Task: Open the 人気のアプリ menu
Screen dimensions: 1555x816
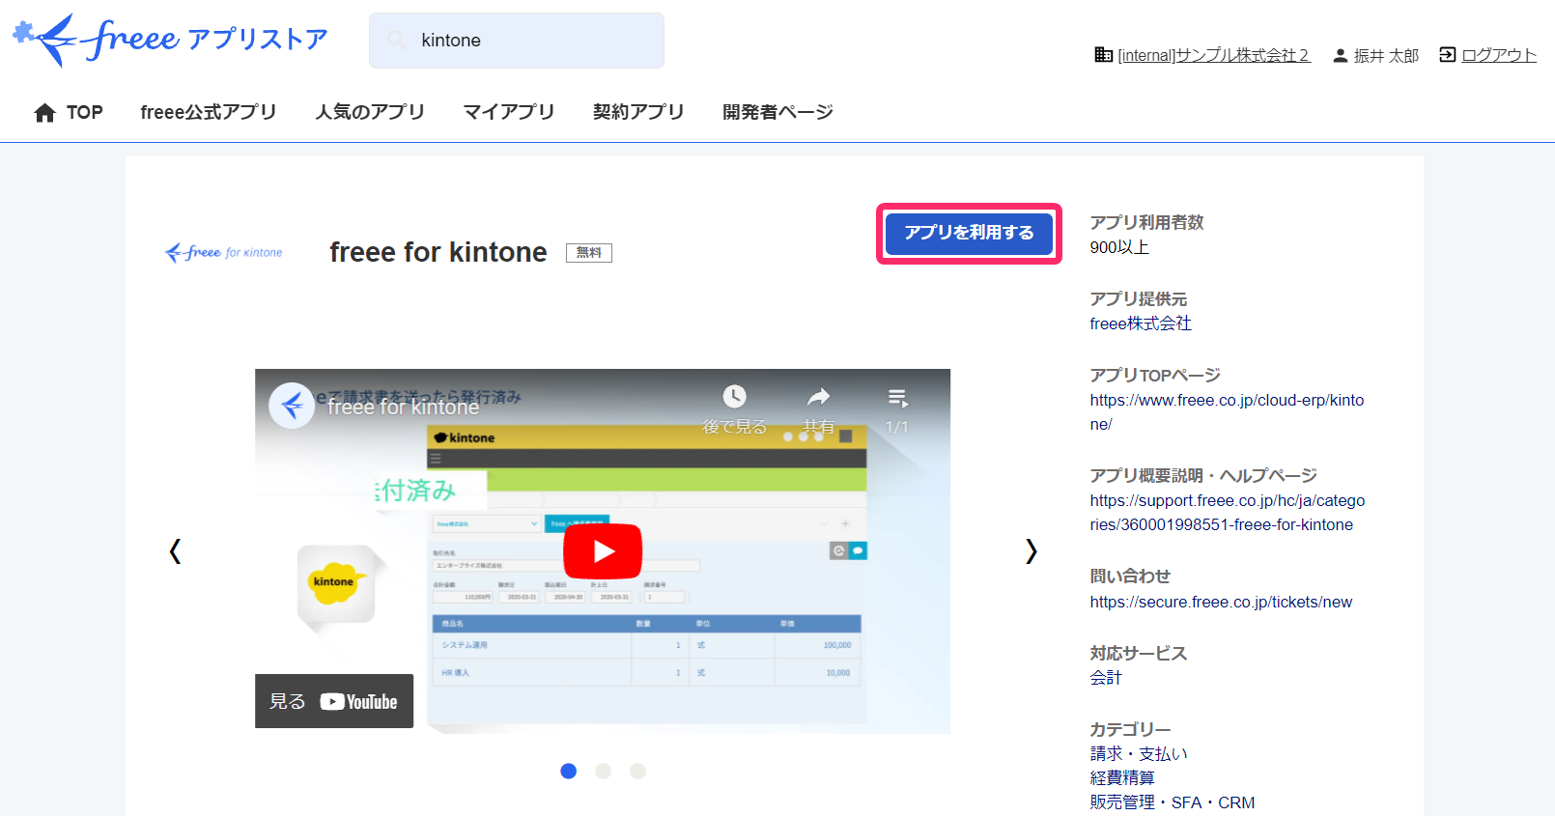Action: pos(370,112)
